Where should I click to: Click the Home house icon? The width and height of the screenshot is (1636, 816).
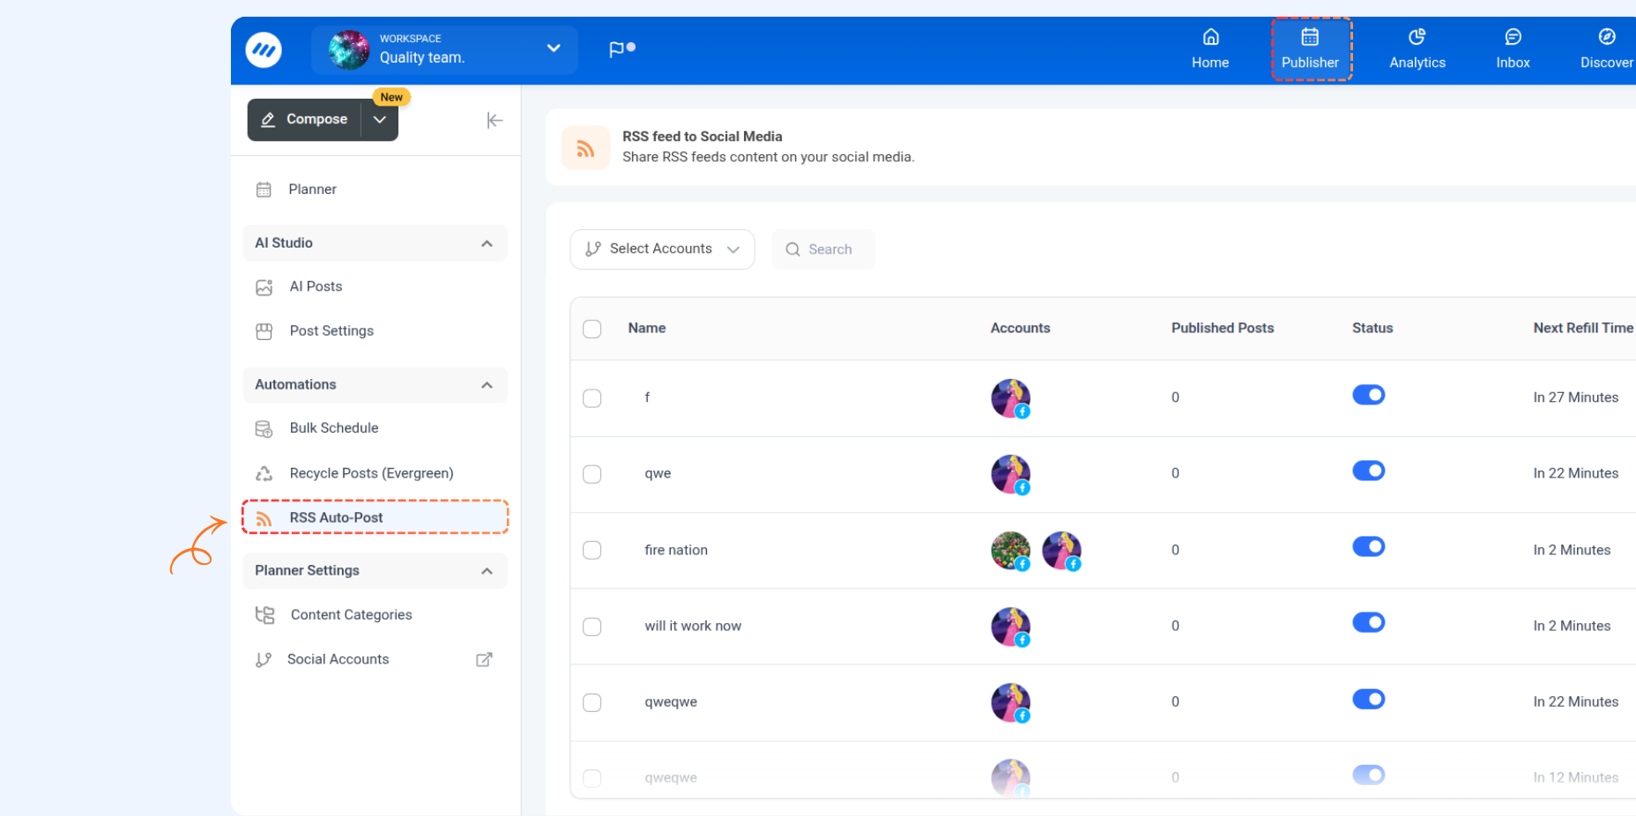coord(1211,37)
